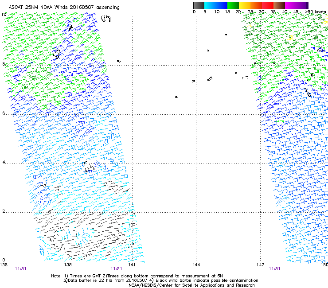
Task: Select the '>50 knots' legend label
Action: coord(315,12)
